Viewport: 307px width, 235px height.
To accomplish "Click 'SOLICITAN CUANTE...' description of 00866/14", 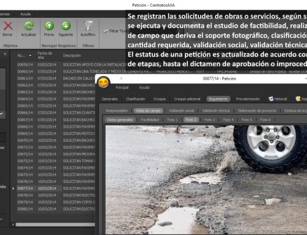I will click(x=79, y=113).
